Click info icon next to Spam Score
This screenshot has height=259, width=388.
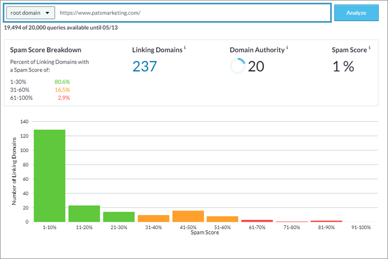370,48
